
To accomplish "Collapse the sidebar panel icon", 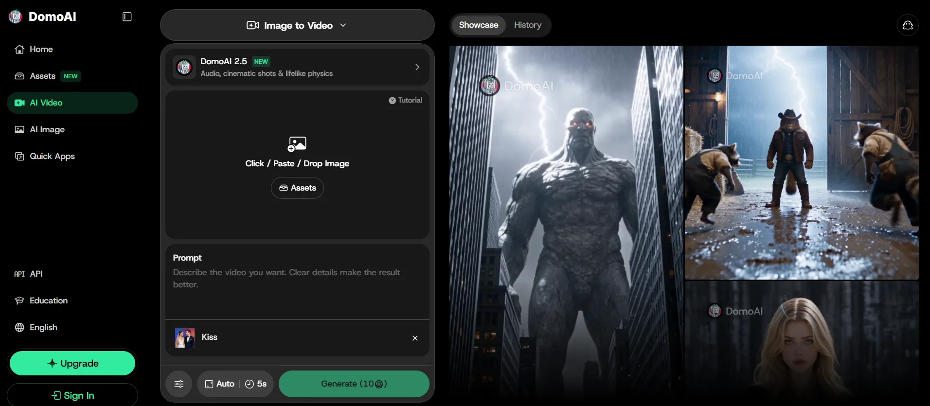I will tap(127, 17).
